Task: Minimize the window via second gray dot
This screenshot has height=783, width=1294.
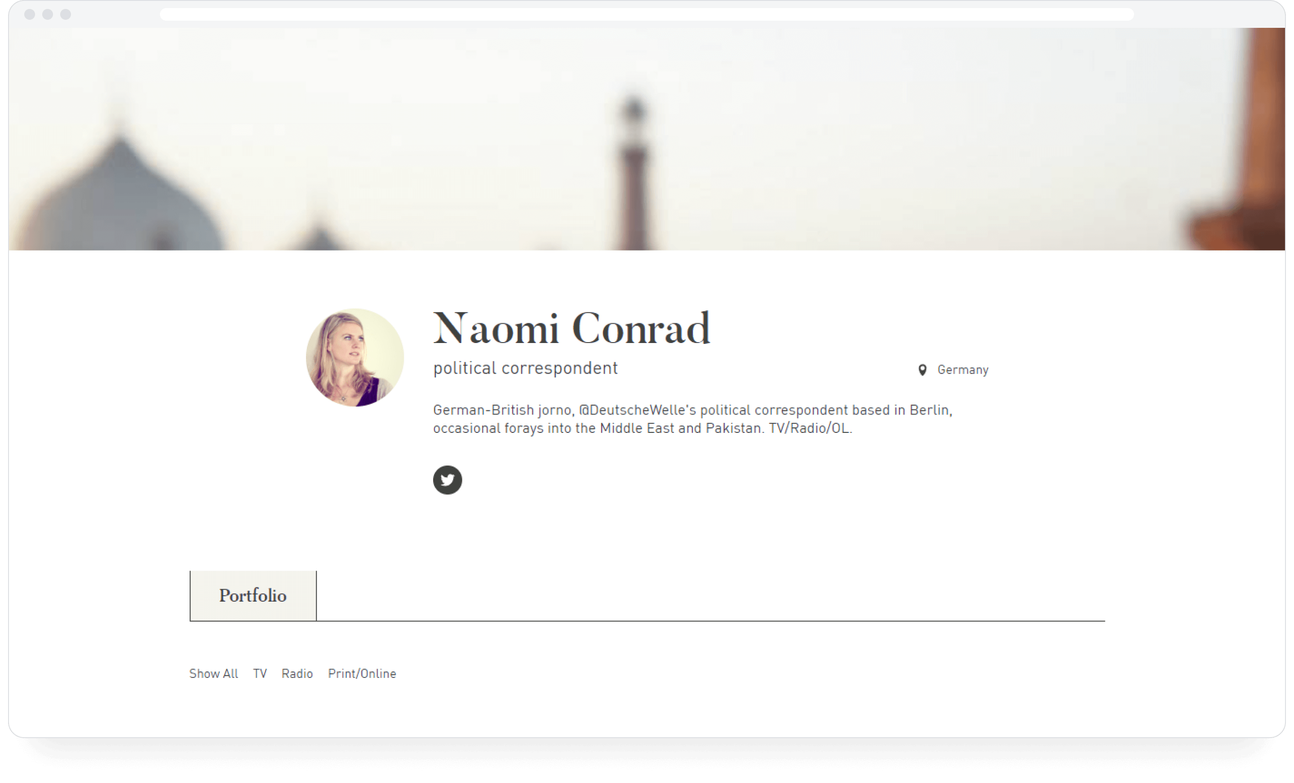Action: click(48, 14)
